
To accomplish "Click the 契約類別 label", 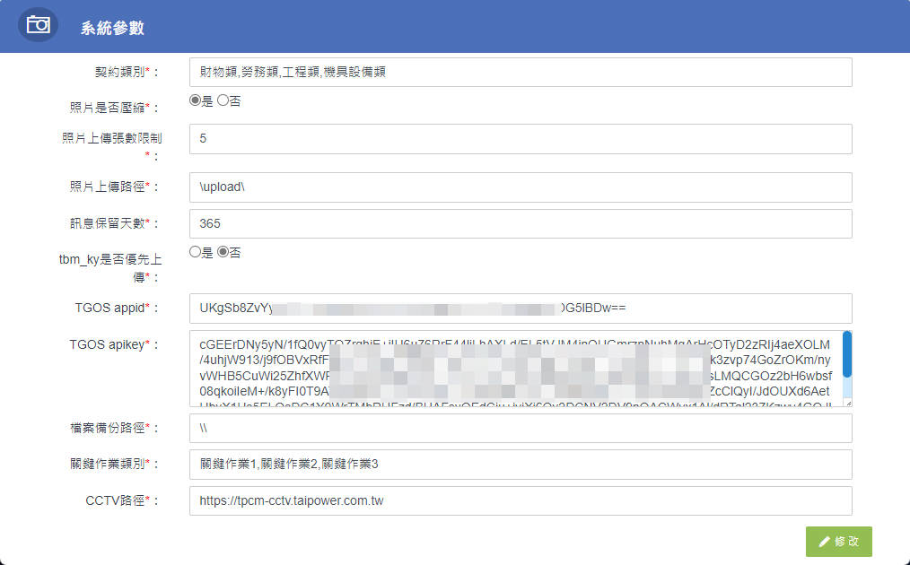I will tap(127, 72).
